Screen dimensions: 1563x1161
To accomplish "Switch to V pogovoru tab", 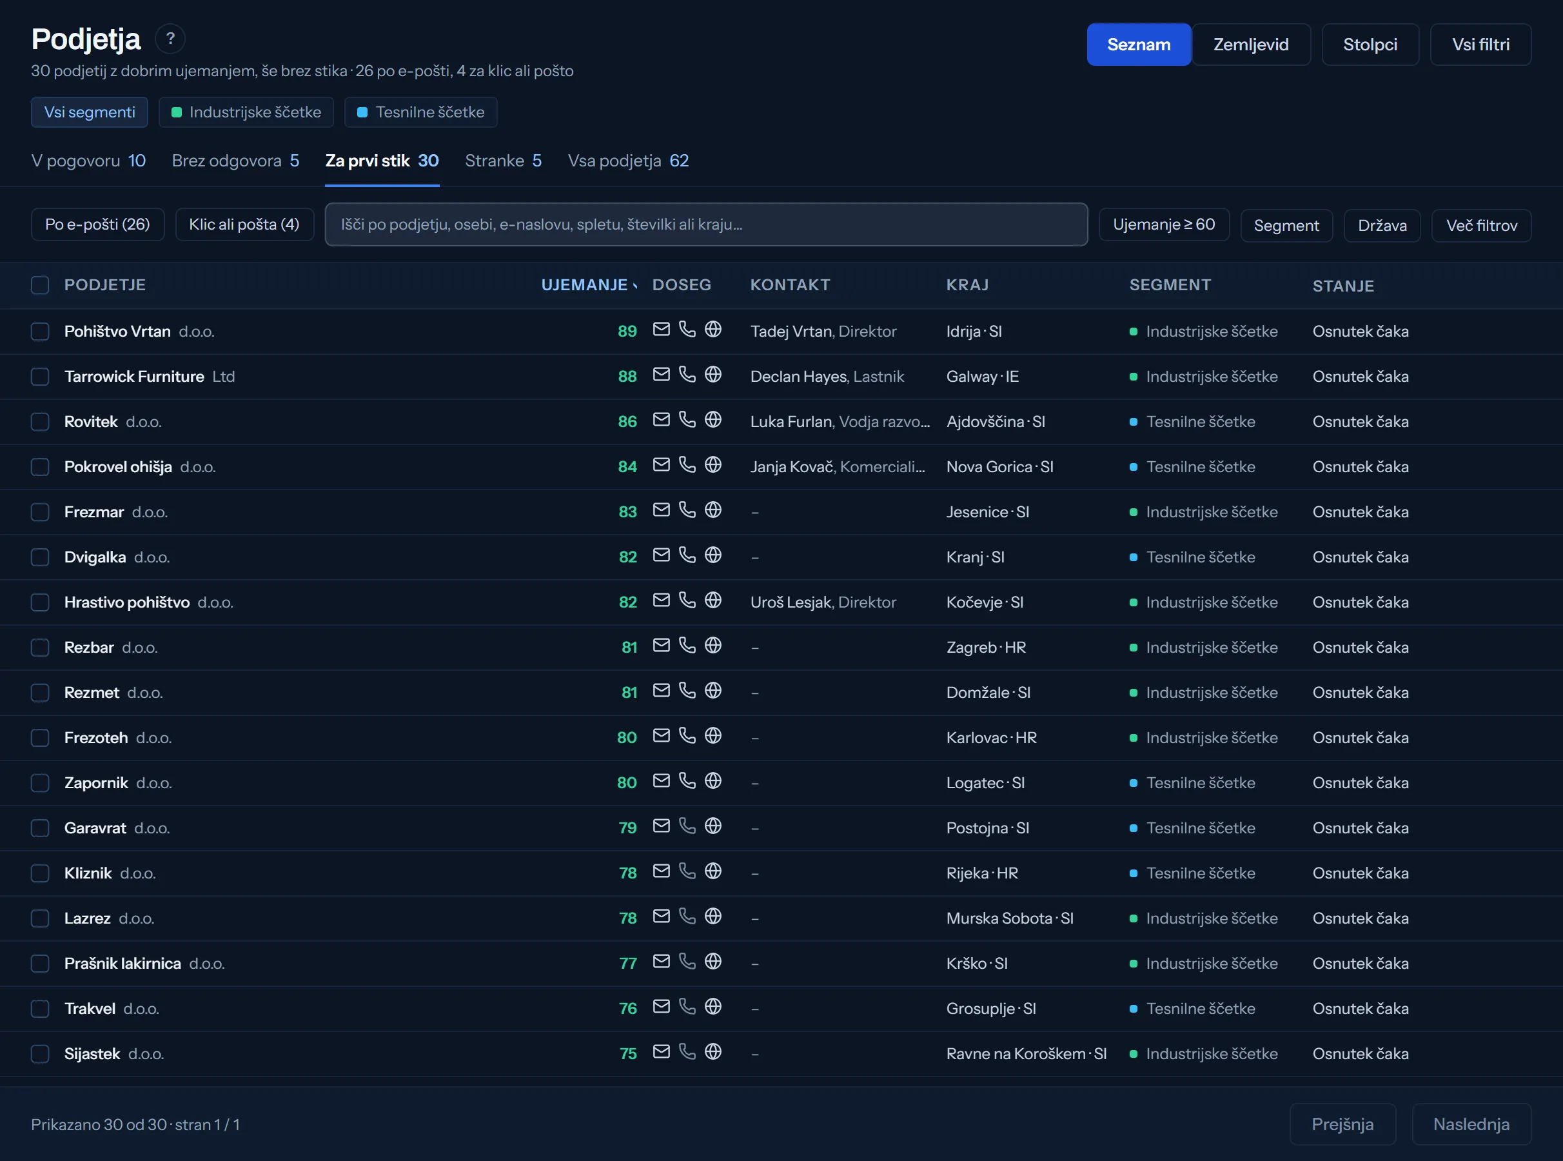I will point(88,161).
